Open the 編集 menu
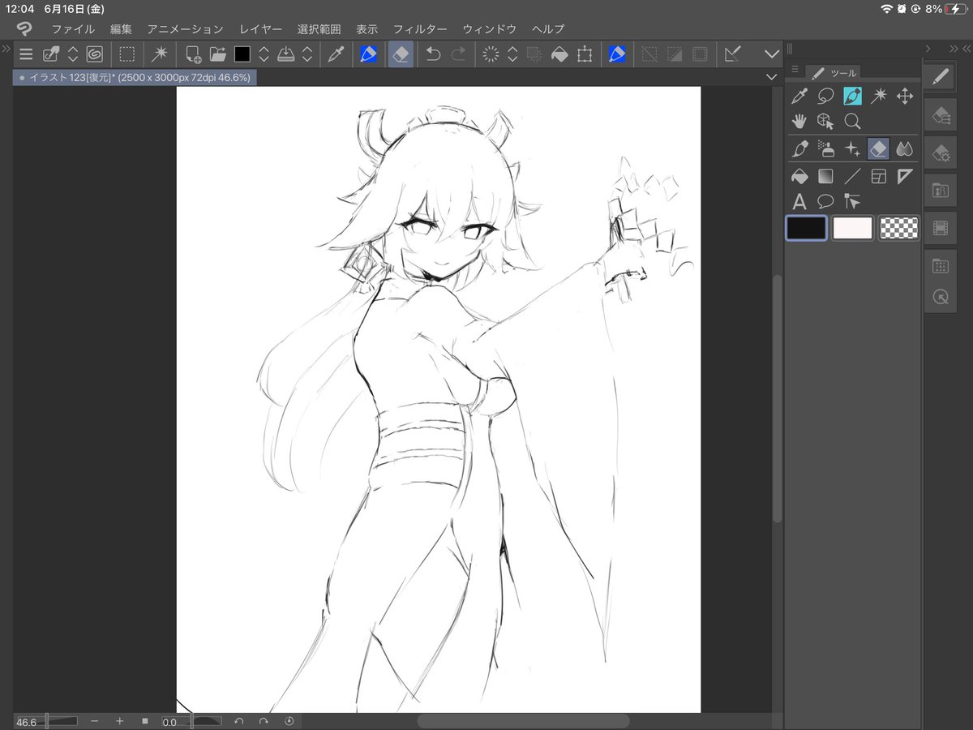Viewport: 973px width, 730px height. pos(121,28)
